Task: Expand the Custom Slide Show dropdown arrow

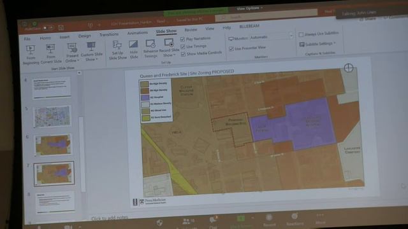Action: pyautogui.click(x=96, y=59)
